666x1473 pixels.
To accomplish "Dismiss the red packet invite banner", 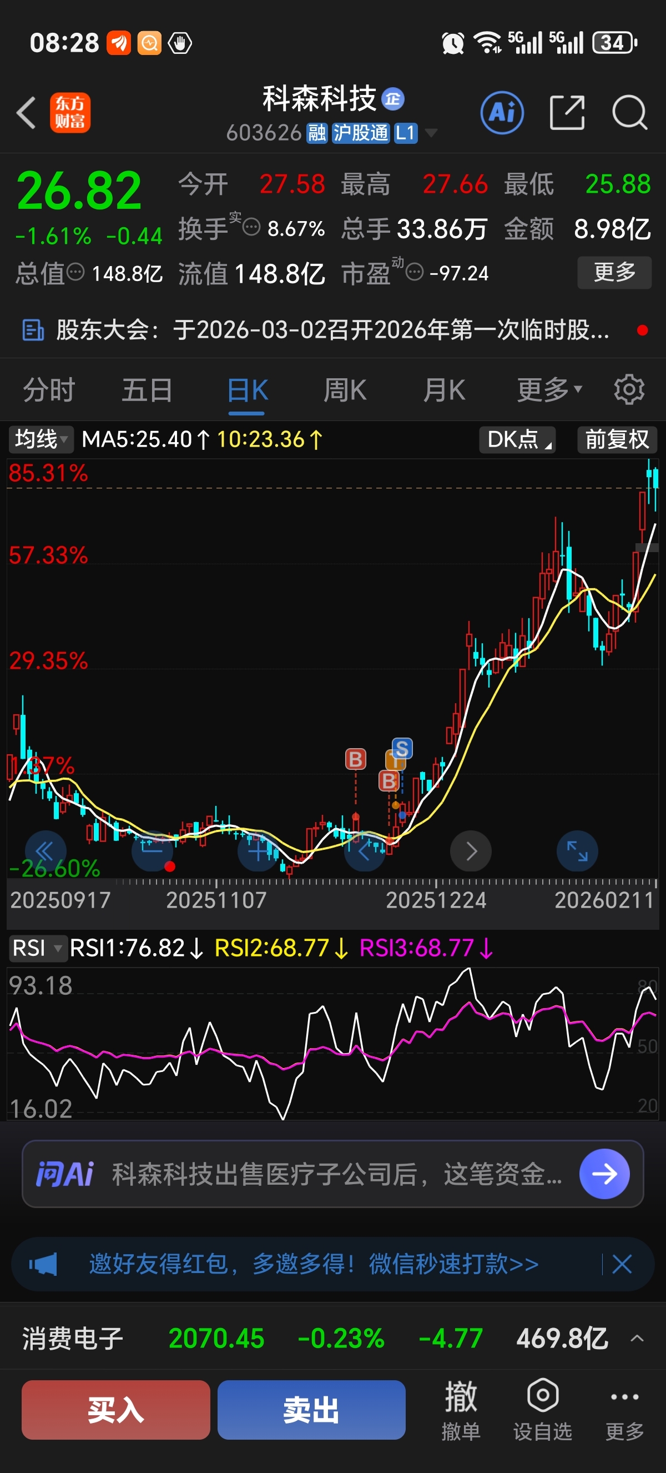I will tap(622, 1264).
